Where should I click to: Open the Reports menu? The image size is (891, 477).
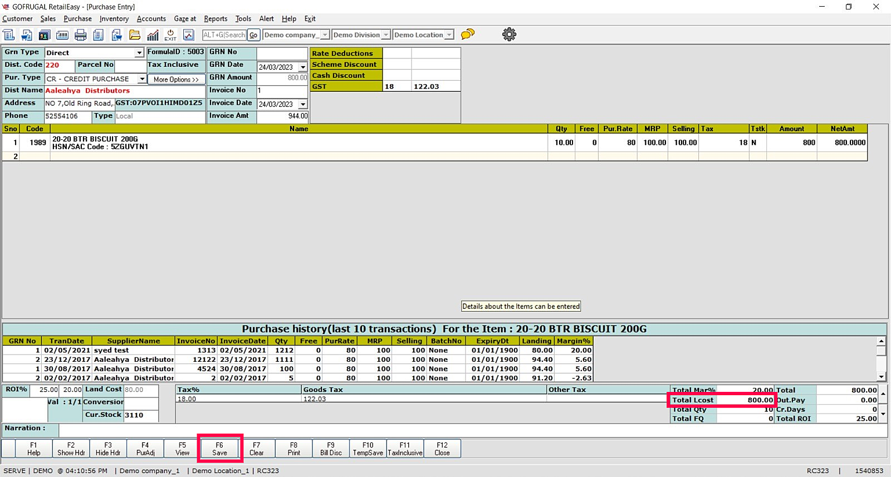point(216,19)
